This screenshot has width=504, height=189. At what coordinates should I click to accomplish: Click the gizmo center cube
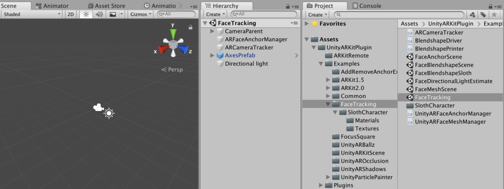(x=173, y=45)
